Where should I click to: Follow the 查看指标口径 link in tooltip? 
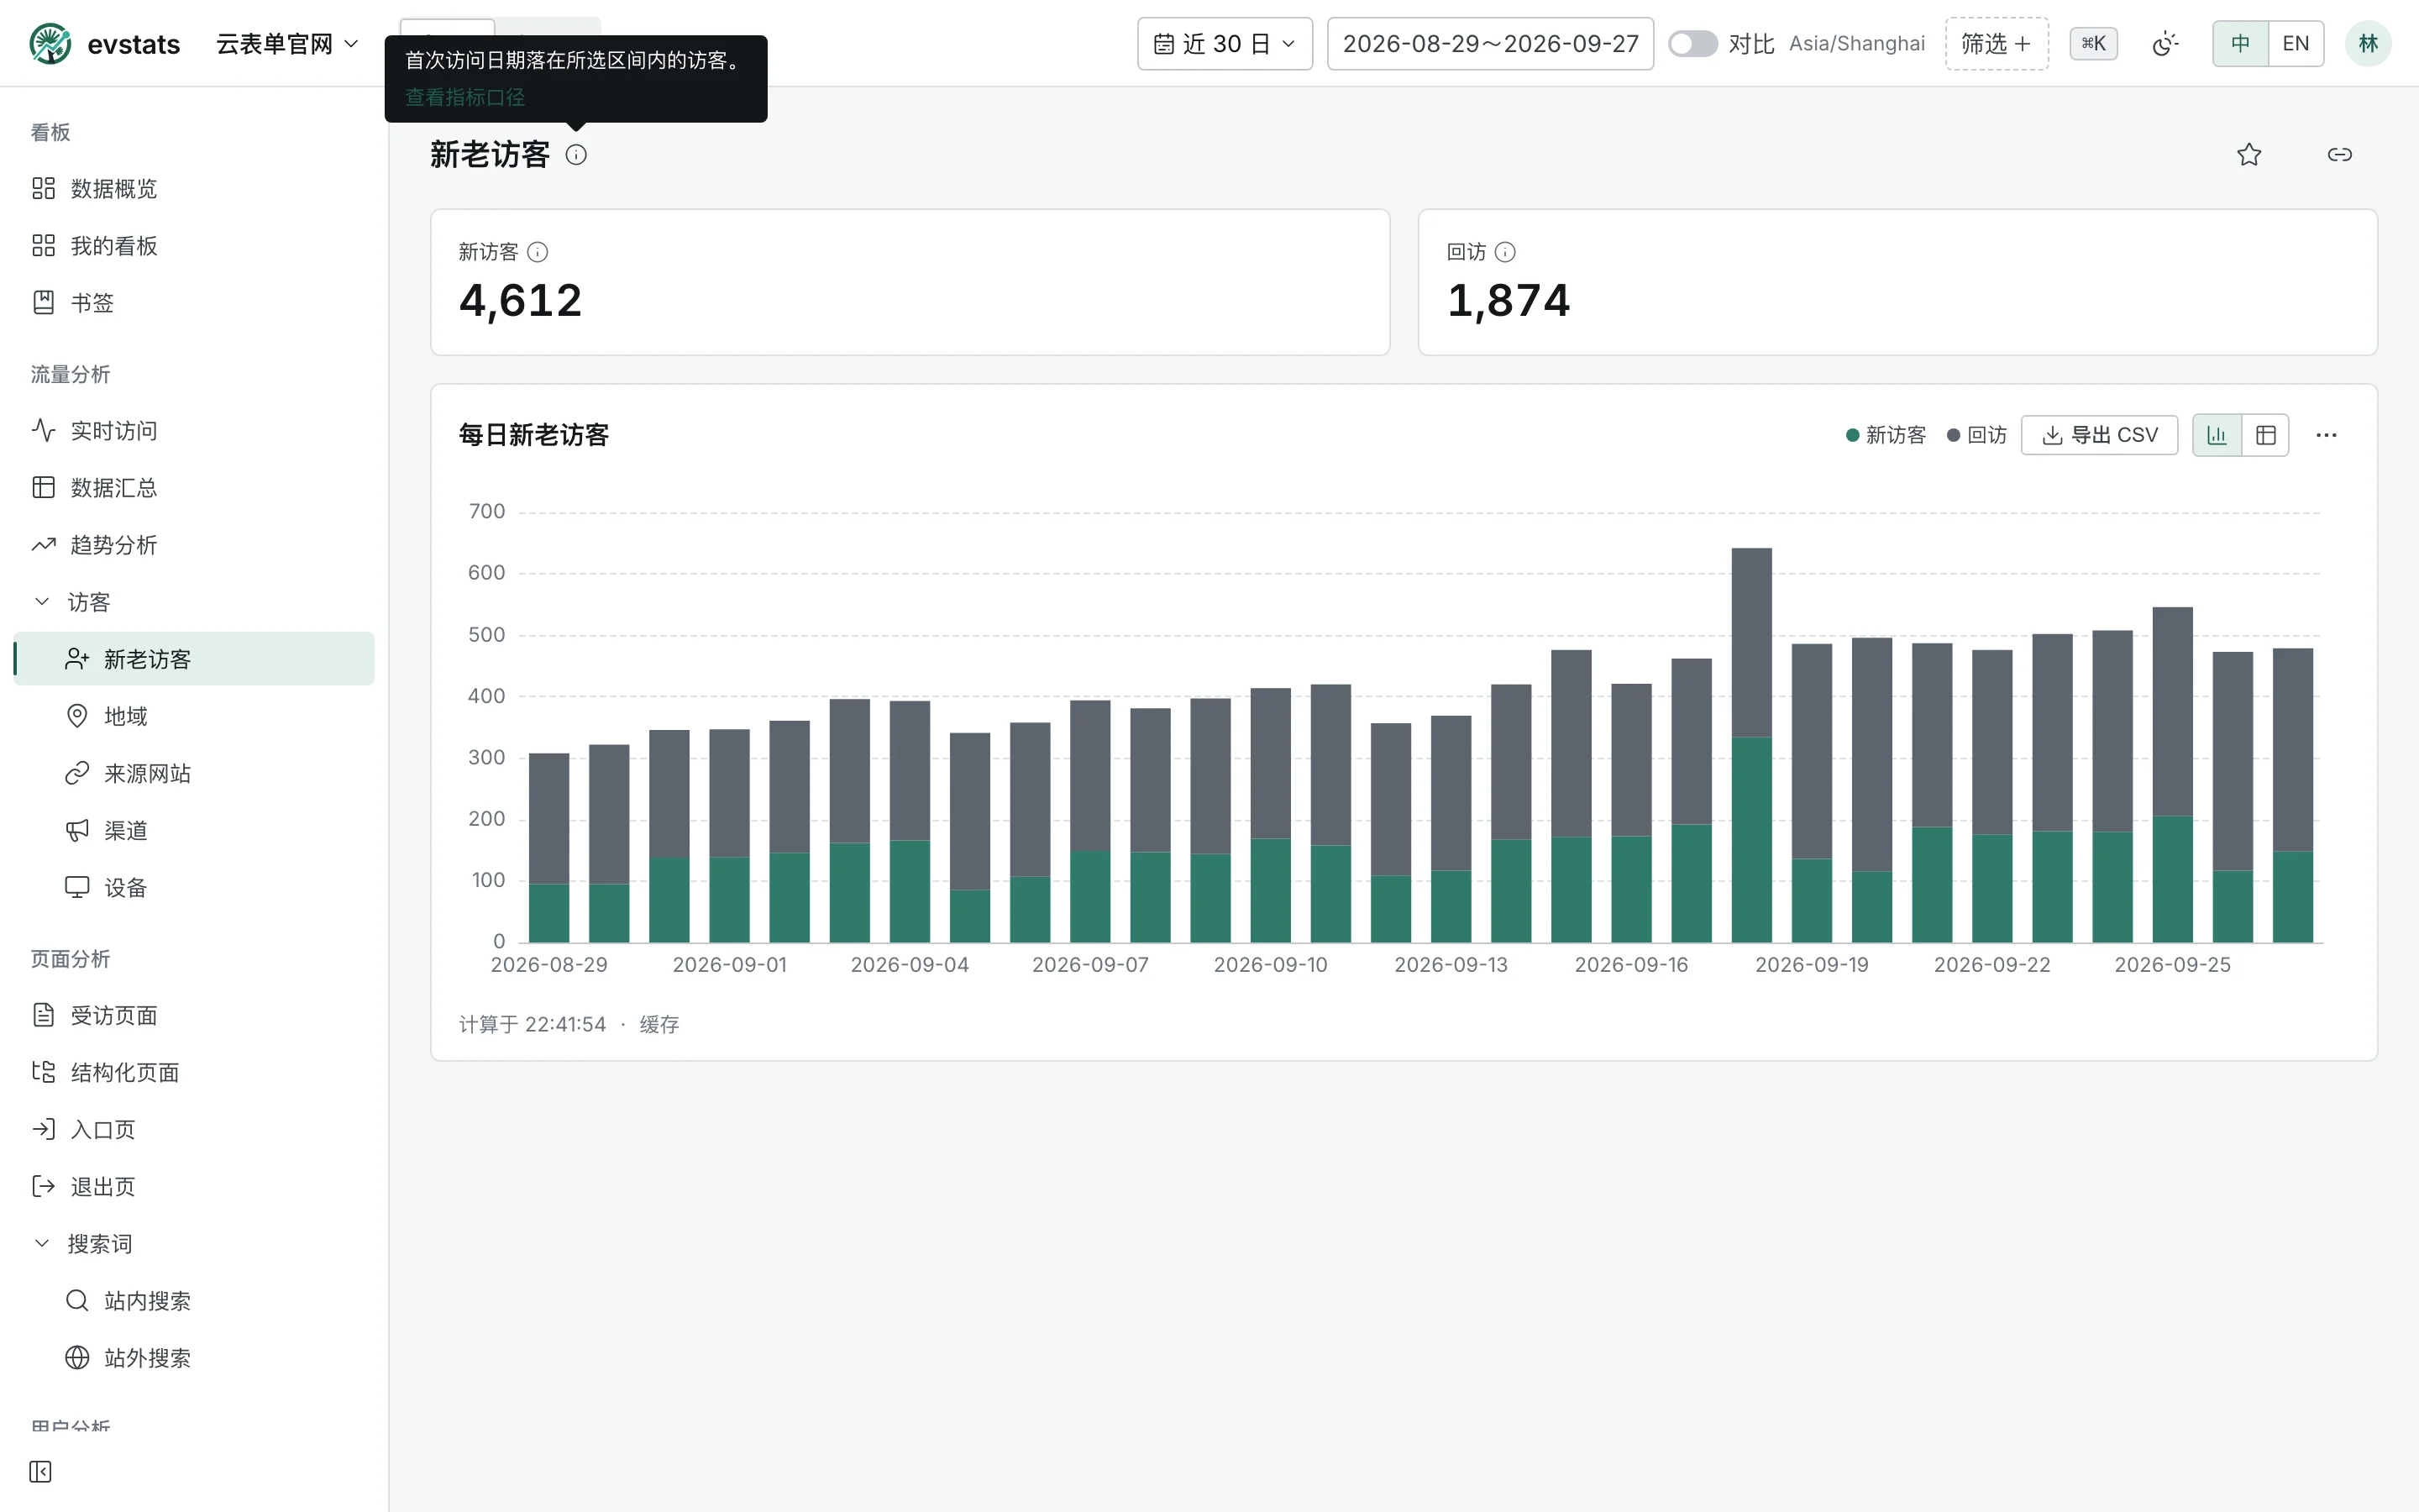[464, 97]
